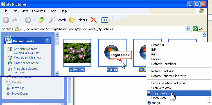Click the Move Down arrow icon
212x105 pixels.
click(8, 94)
